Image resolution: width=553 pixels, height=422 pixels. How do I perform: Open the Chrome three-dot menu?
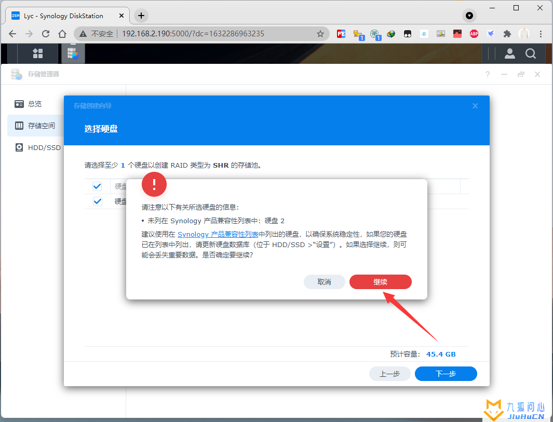(541, 34)
